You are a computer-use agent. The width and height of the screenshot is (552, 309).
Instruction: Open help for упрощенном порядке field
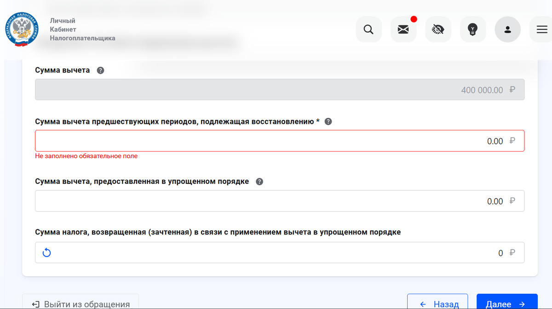tap(259, 181)
